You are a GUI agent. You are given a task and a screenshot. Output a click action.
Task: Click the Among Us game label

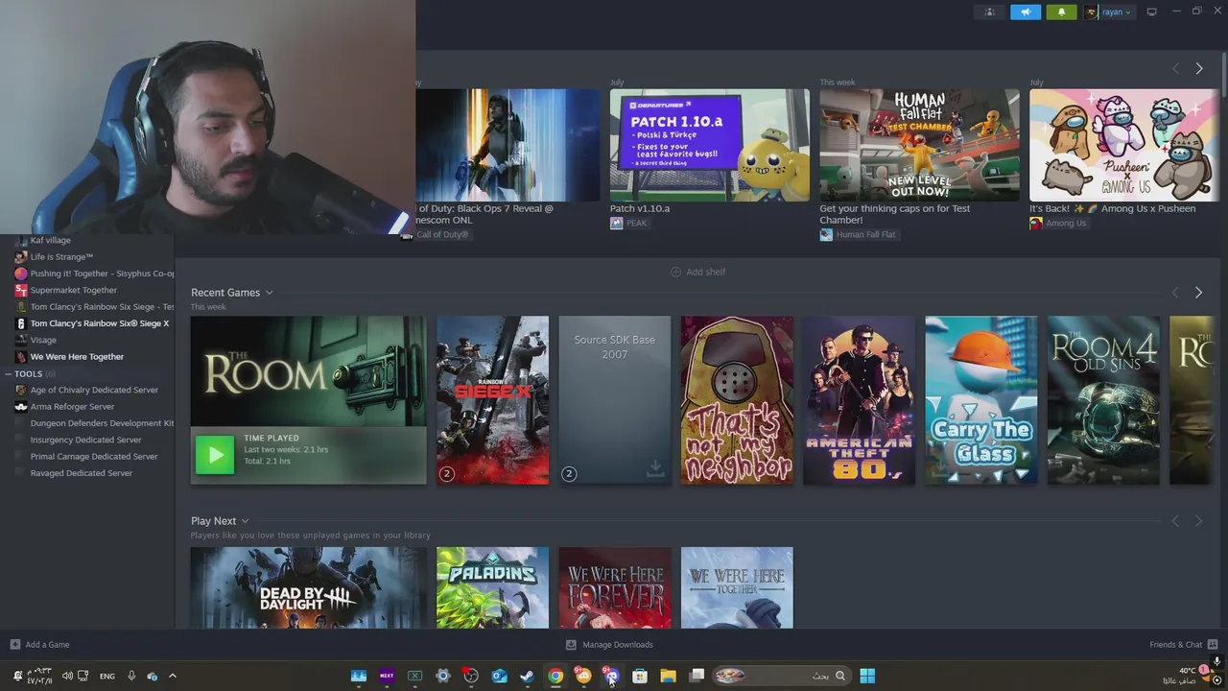pyautogui.click(x=1058, y=223)
